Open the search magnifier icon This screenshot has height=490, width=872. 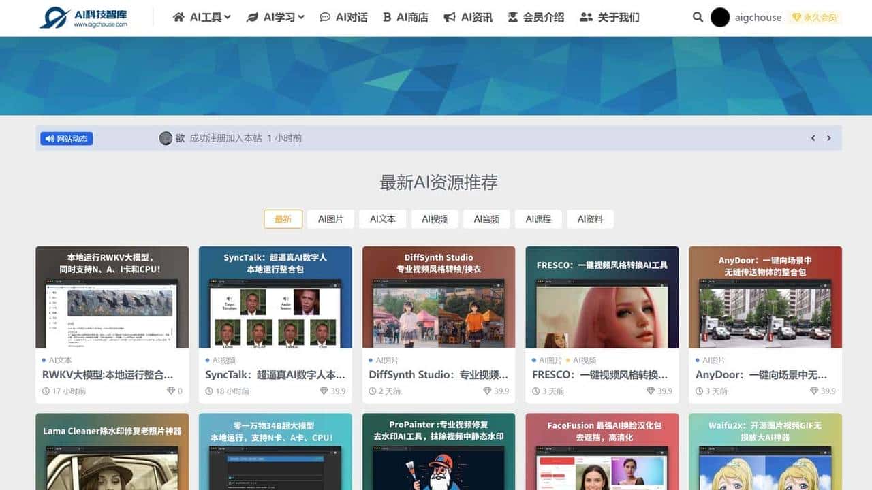coord(698,17)
